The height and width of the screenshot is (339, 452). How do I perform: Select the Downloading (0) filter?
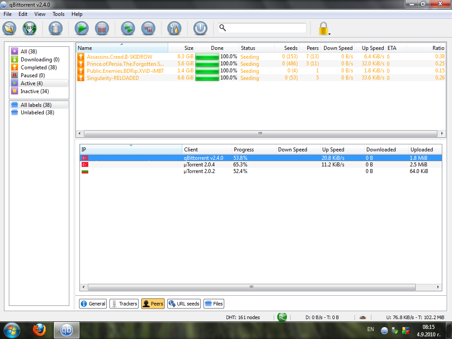tap(39, 60)
